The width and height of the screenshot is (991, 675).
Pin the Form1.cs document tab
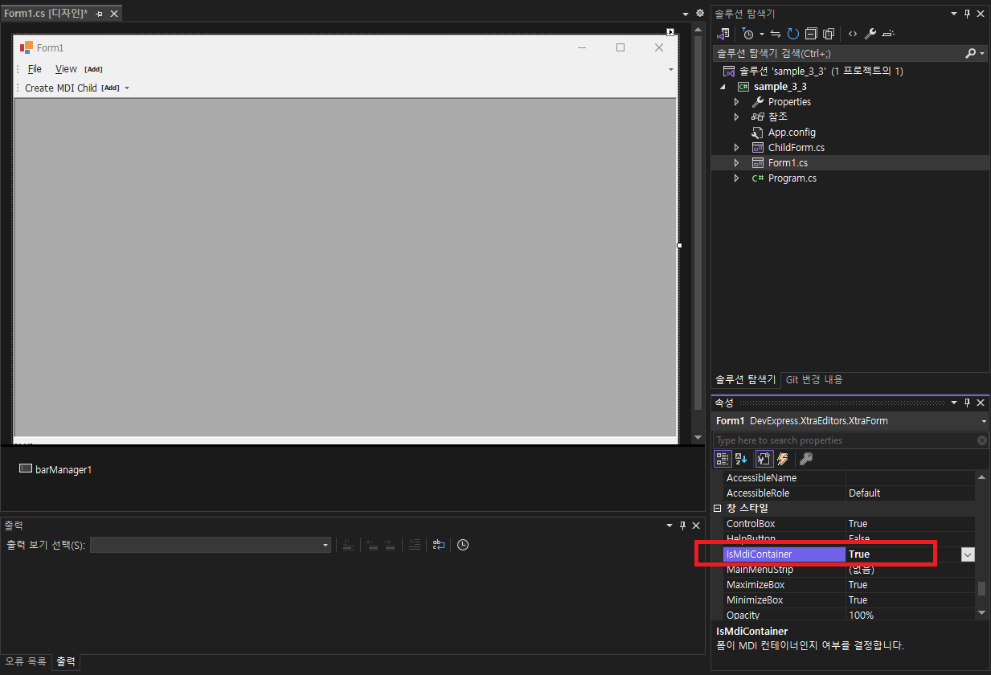[x=98, y=14]
